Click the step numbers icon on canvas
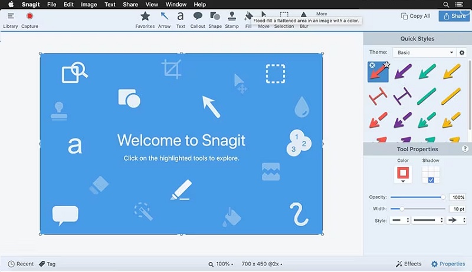Viewport: 472px width, 272px height. 299,142
